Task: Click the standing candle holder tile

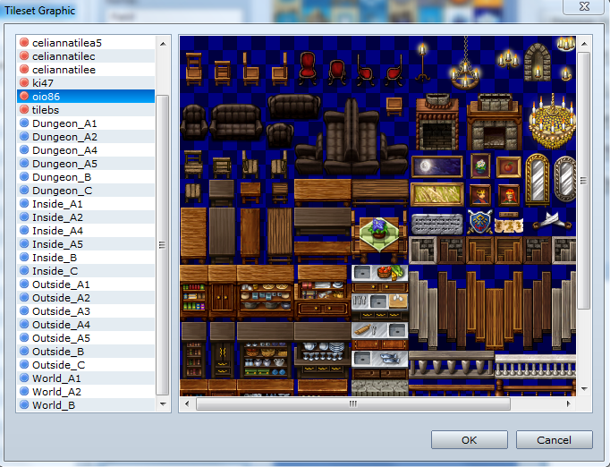Action: (x=422, y=63)
